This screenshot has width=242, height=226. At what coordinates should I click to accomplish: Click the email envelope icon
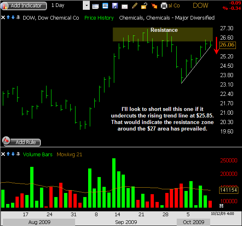(x=124, y=7)
